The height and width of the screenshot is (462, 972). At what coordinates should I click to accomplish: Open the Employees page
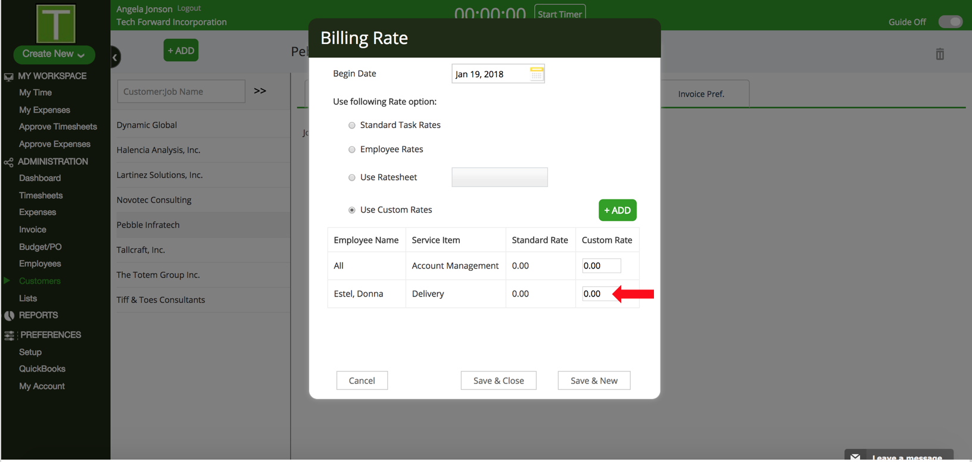[x=40, y=264]
